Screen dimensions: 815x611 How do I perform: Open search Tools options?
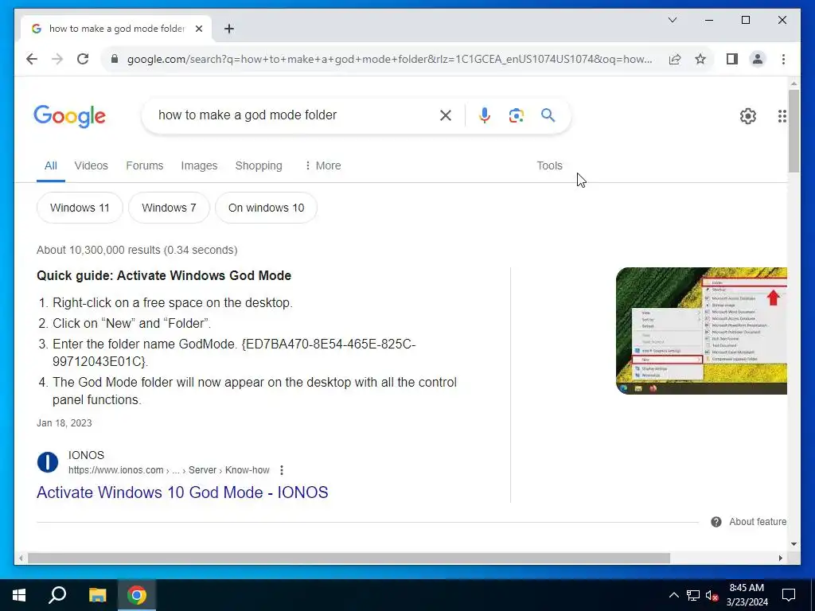click(x=549, y=165)
